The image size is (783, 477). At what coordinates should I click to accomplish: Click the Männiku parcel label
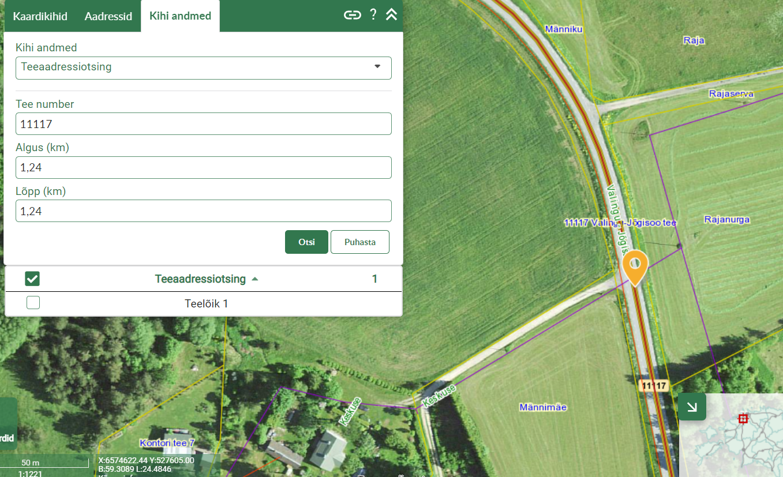click(564, 29)
